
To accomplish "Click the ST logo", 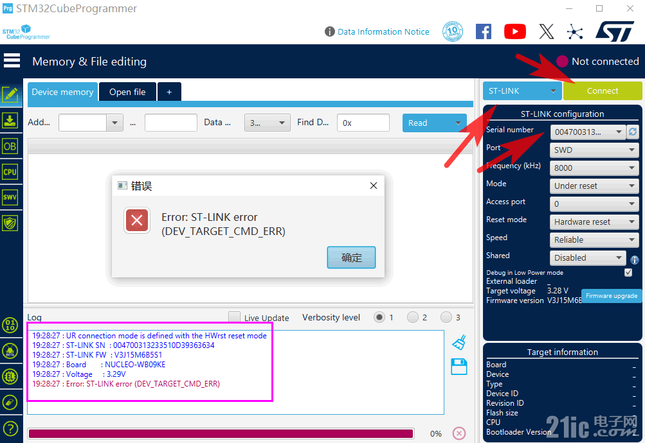I will (x=615, y=31).
